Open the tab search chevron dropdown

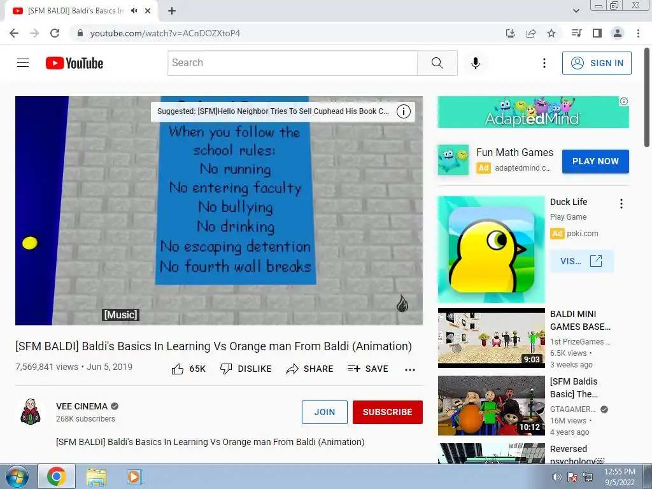click(576, 11)
